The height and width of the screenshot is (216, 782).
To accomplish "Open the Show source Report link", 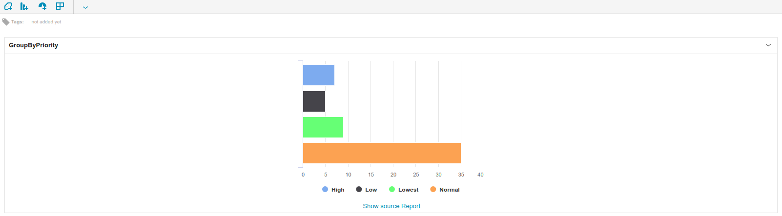I will [391, 206].
